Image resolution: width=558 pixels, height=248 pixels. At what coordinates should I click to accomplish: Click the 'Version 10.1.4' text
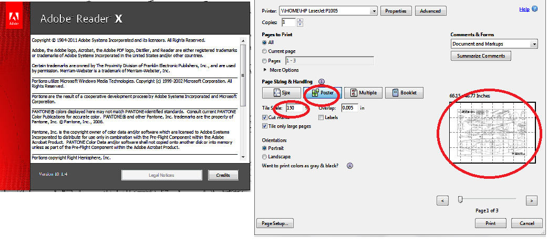pyautogui.click(x=53, y=175)
